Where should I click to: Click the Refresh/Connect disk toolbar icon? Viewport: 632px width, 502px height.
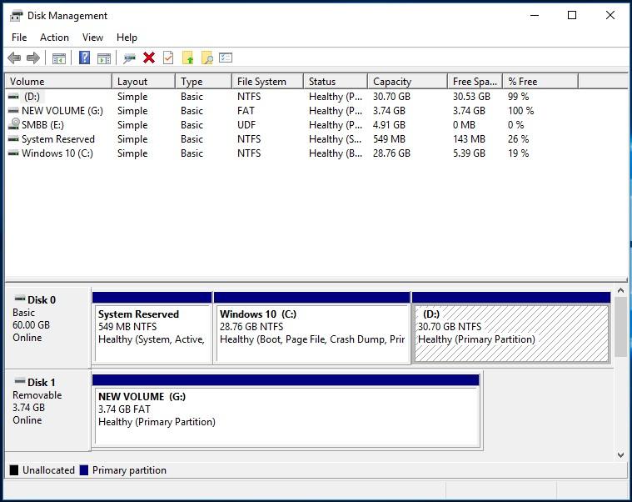[129, 58]
